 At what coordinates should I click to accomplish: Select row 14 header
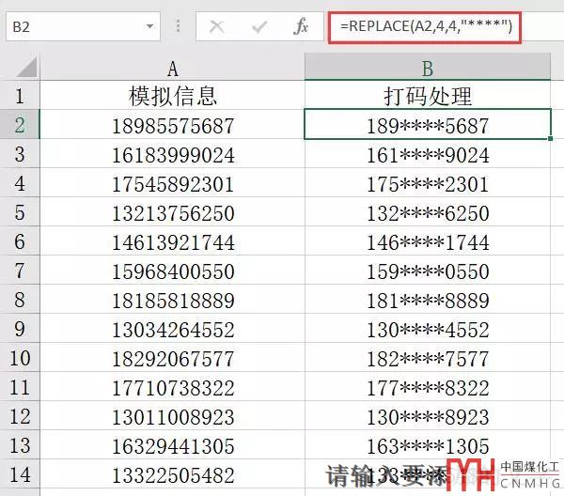20,473
